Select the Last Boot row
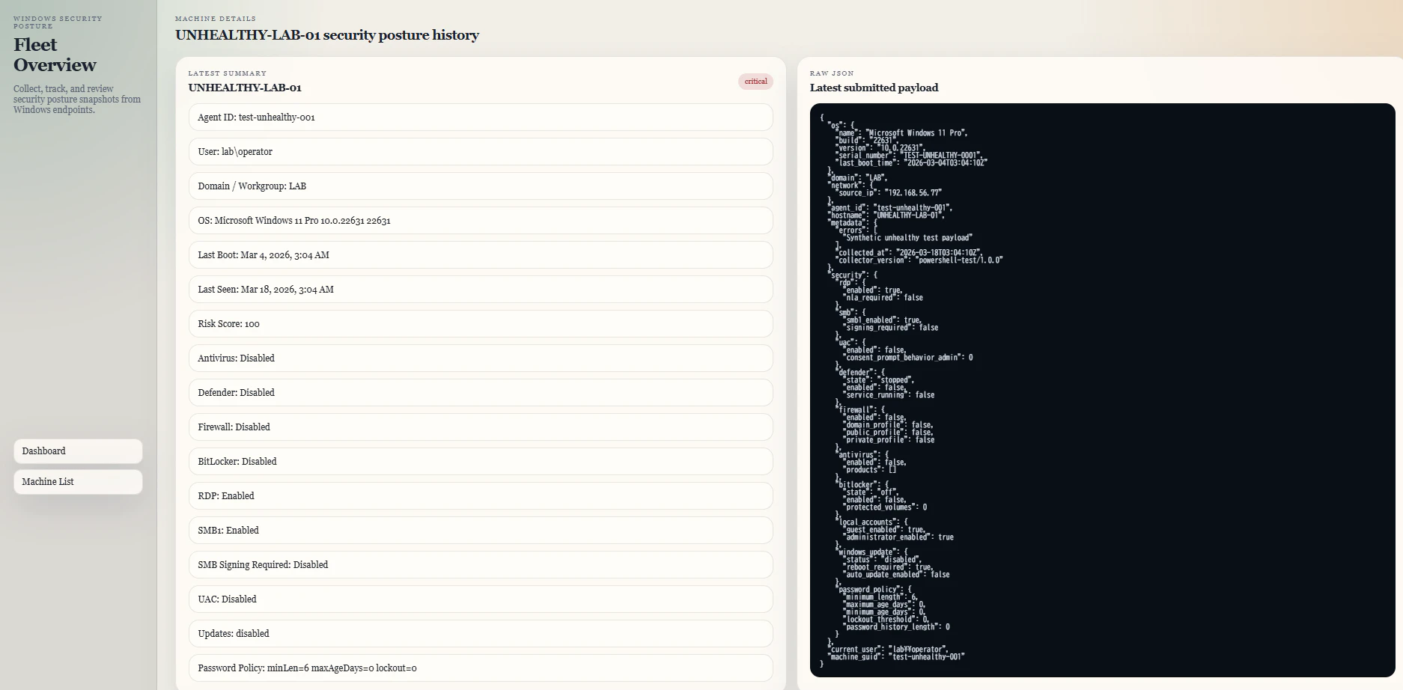Image resolution: width=1403 pixels, height=690 pixels. point(481,255)
